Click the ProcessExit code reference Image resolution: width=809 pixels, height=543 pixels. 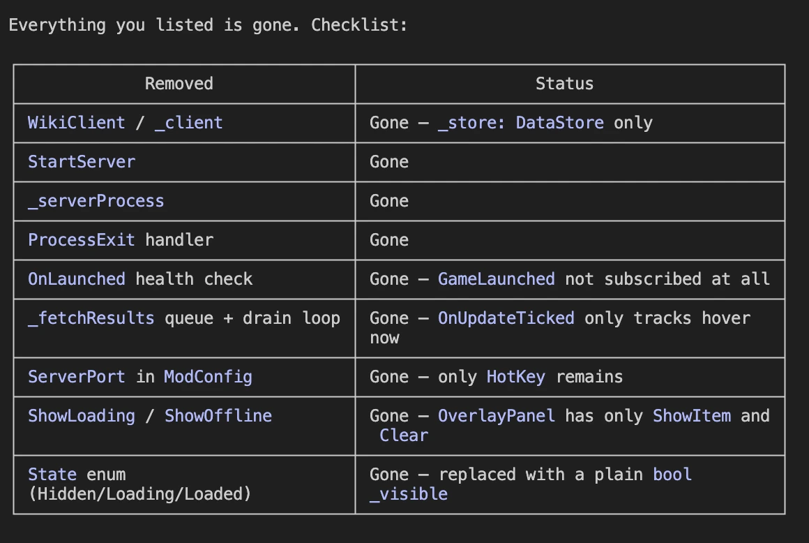(x=82, y=240)
